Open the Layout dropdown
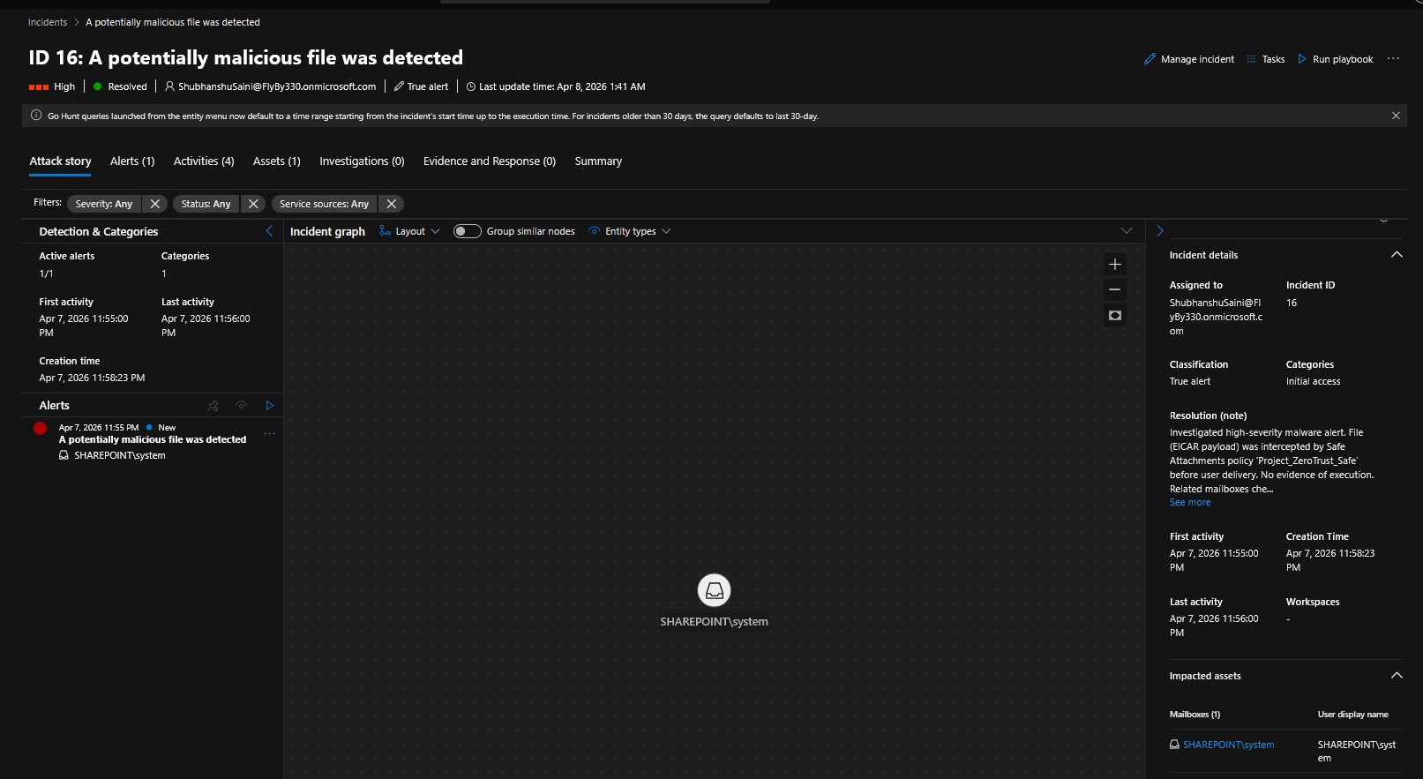Image resolution: width=1423 pixels, height=779 pixels. pos(409,231)
